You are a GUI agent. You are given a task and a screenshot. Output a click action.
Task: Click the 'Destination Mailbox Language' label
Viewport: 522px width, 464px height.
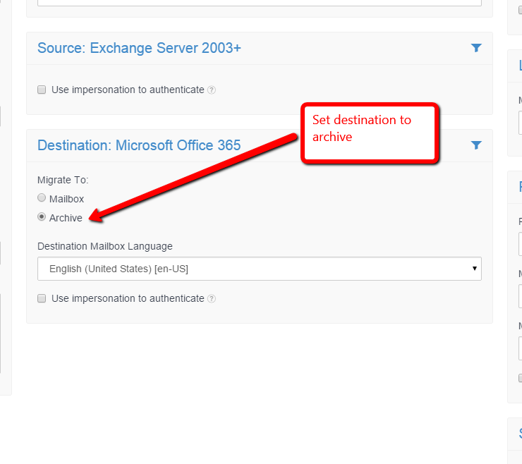[105, 246]
